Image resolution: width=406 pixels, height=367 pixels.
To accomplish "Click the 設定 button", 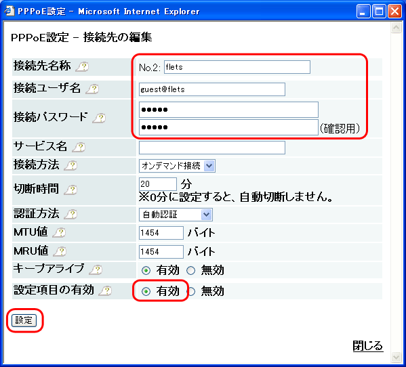I will (24, 320).
